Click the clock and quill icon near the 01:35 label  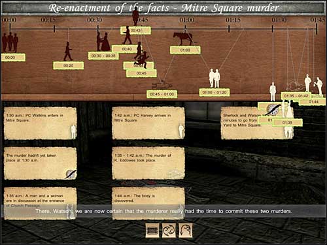[273, 110]
